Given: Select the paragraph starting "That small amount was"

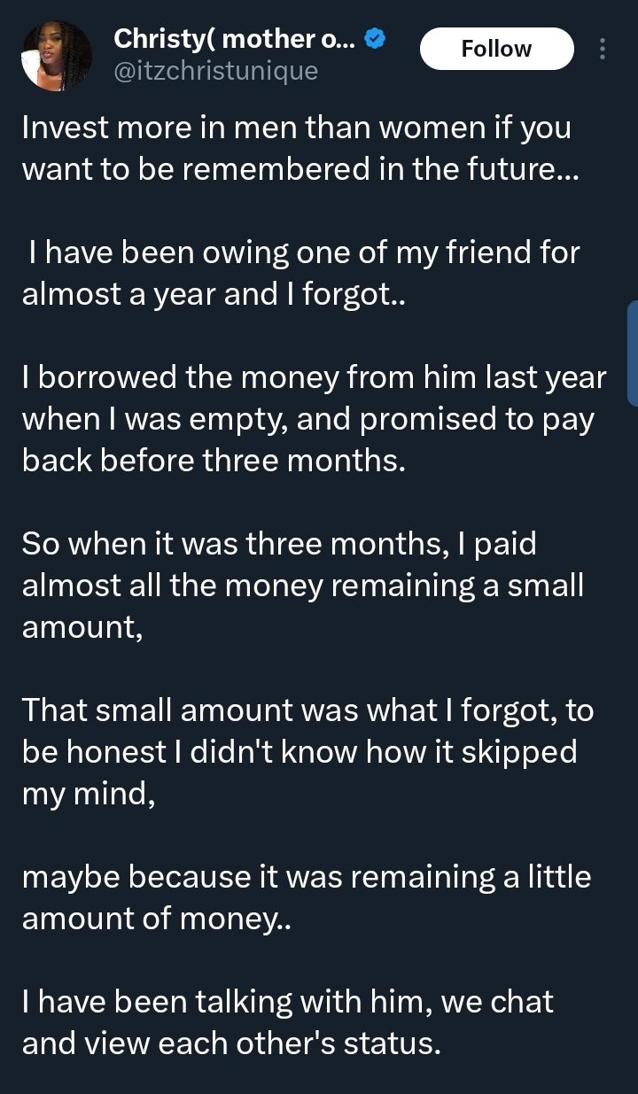Looking at the screenshot, I should click(307, 751).
